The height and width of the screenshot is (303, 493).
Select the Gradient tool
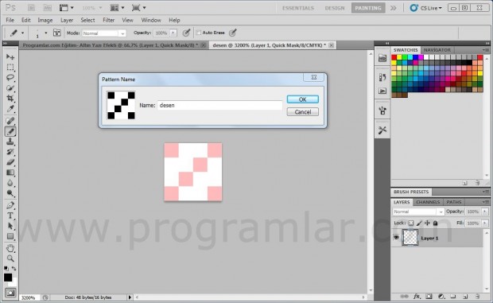coord(10,173)
